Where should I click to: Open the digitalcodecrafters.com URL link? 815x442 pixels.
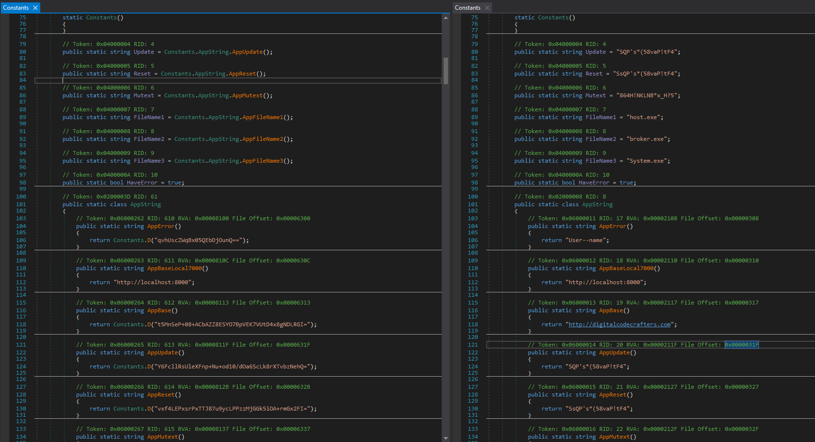click(x=619, y=324)
